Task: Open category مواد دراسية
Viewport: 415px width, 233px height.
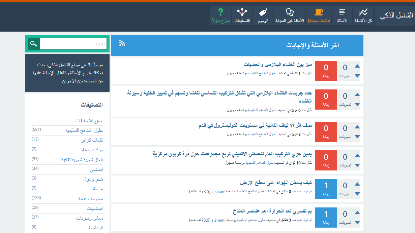Action: 92,150
